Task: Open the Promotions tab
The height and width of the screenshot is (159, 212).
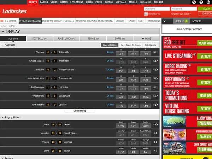Action: pyautogui.click(x=153, y=21)
